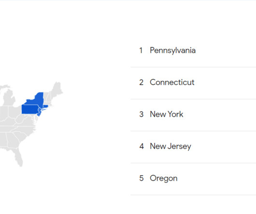Click rank number 1 beside Pennsylvania
Image resolution: width=256 pixels, height=214 pixels.
[x=141, y=50]
